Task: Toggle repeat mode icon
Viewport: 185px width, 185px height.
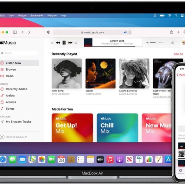Action: [x=76, y=43]
